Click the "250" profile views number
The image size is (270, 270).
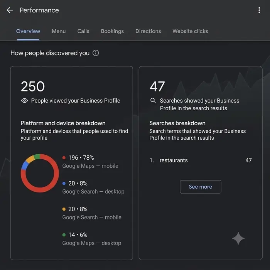click(x=33, y=86)
